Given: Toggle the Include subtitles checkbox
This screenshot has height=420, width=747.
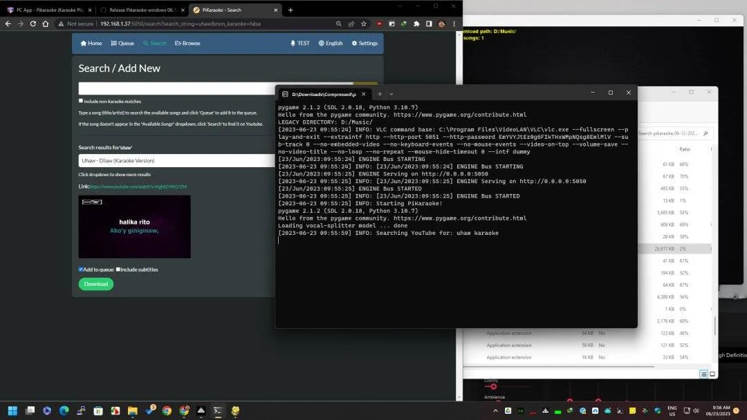Looking at the screenshot, I should 118,269.
